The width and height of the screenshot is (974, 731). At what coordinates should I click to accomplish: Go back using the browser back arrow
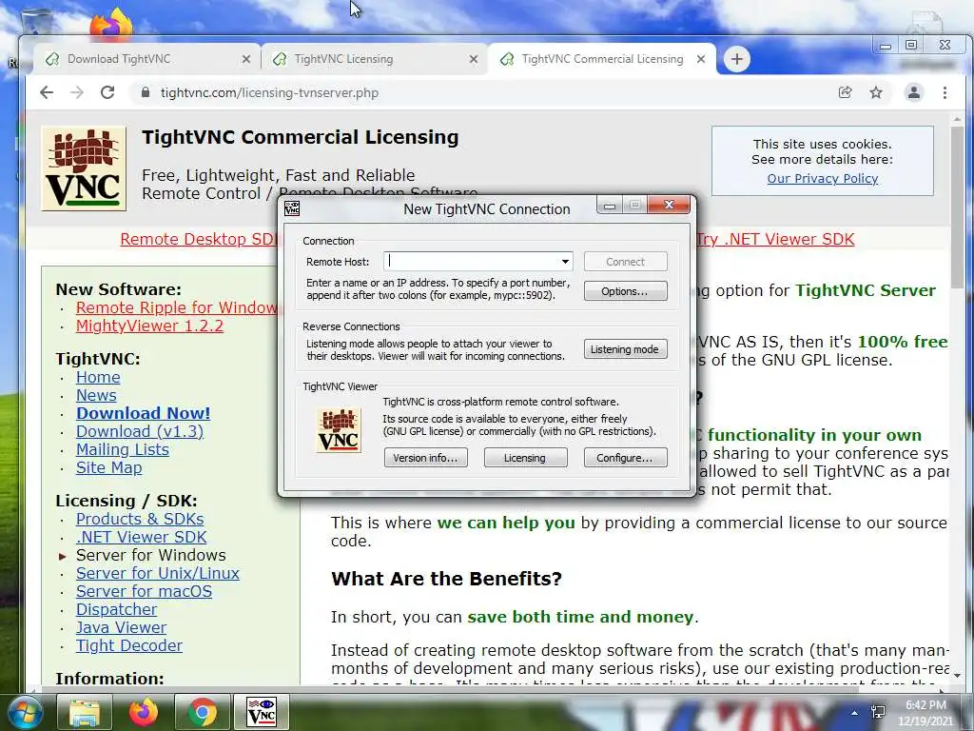coord(47,92)
